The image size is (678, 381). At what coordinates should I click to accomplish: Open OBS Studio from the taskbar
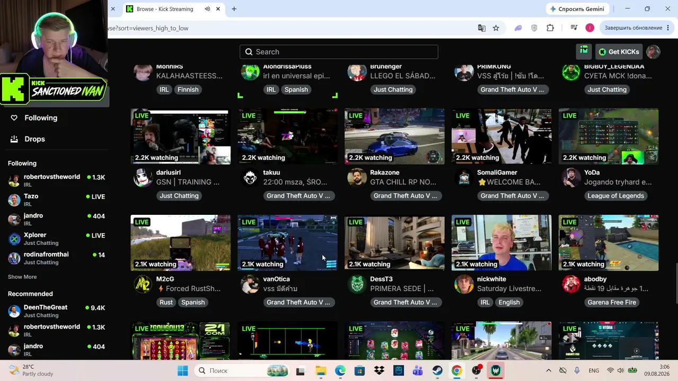point(476,370)
